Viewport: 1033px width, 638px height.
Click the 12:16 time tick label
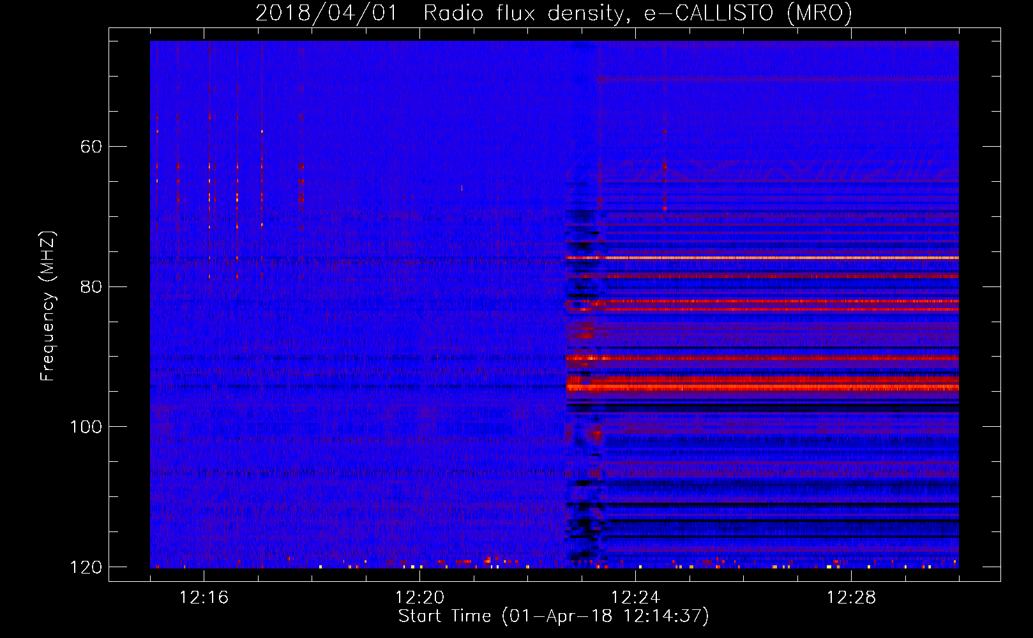(x=204, y=598)
